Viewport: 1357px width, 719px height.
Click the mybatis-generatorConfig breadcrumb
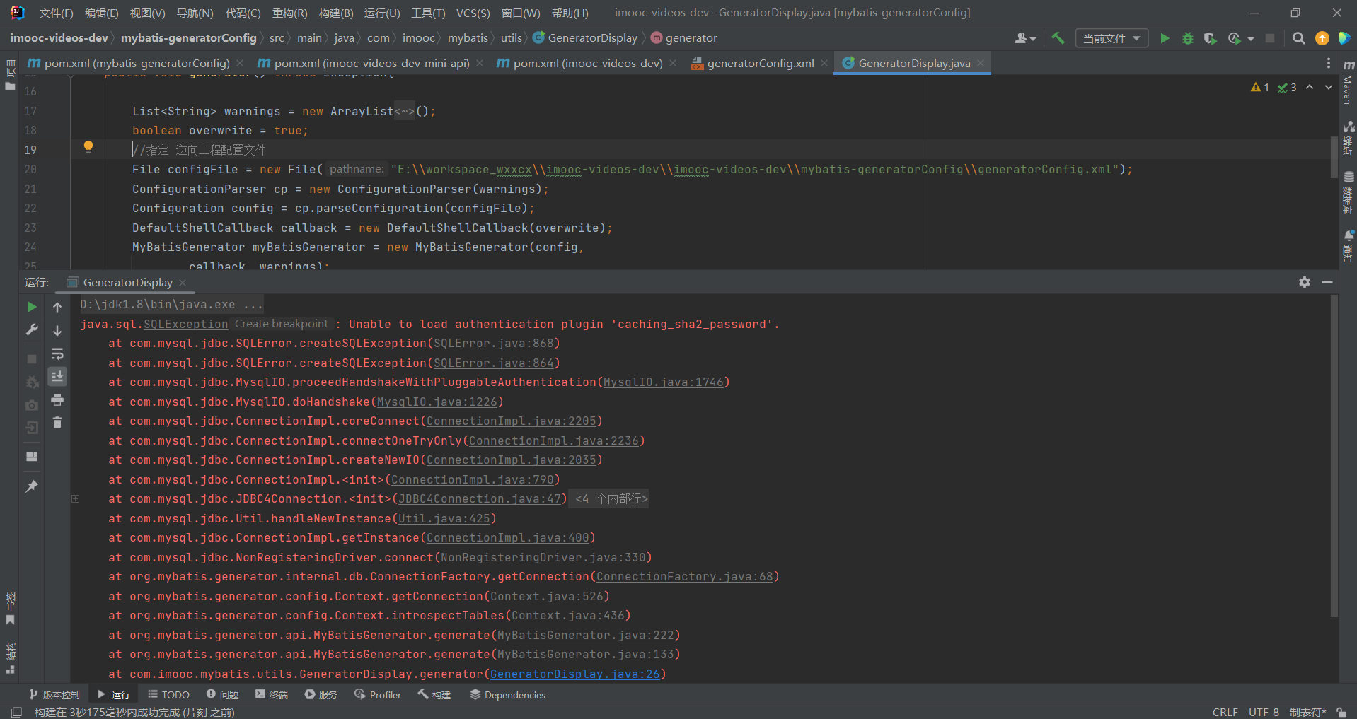(x=188, y=38)
